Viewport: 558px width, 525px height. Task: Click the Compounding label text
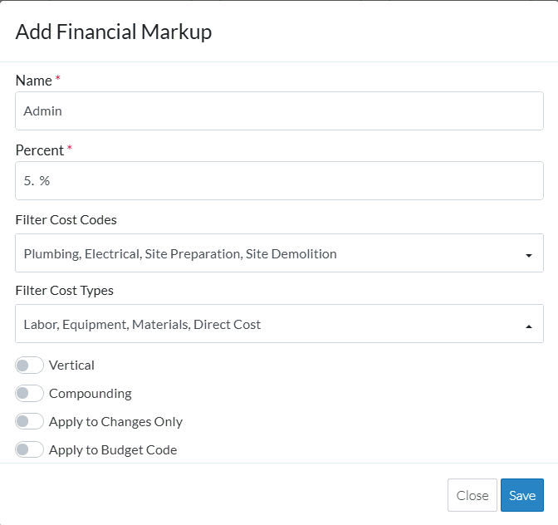[90, 394]
